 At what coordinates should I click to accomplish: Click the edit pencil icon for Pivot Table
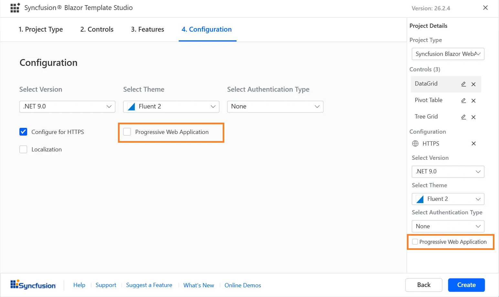point(463,100)
